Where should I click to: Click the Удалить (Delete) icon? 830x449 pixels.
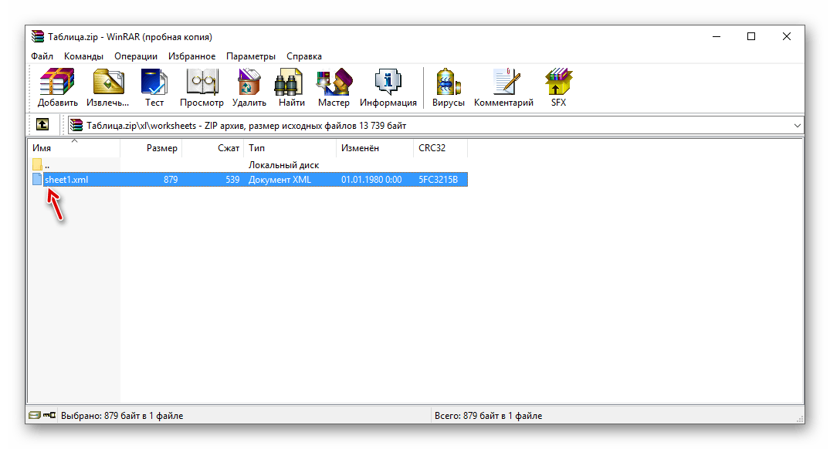coord(249,87)
